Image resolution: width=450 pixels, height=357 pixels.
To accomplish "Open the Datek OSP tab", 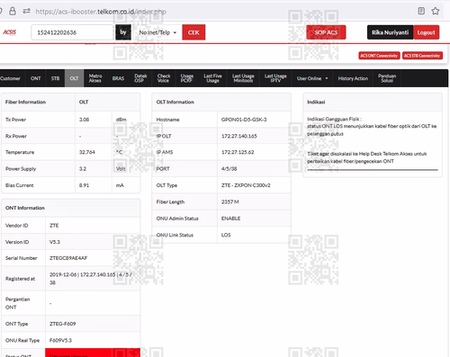I will 140,78.
